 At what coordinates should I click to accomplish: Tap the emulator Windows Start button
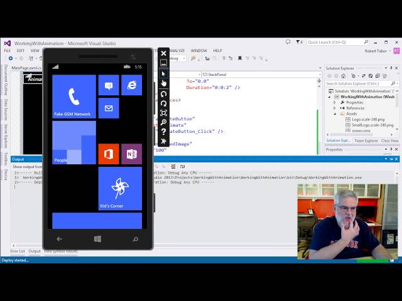[97, 239]
